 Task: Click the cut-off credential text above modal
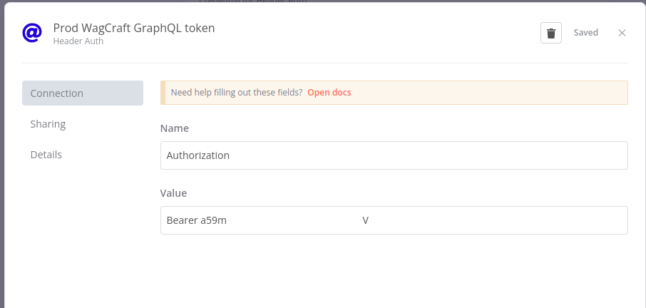pos(252,1)
